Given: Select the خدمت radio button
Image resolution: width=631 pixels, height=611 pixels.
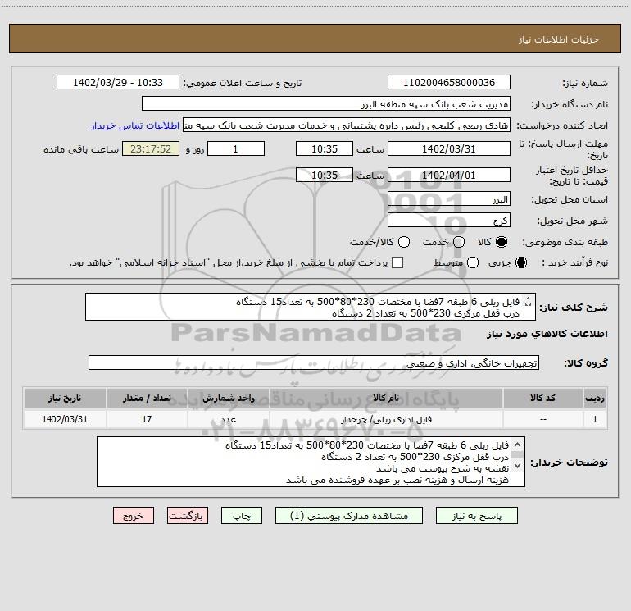Looking at the screenshot, I should (x=459, y=242).
